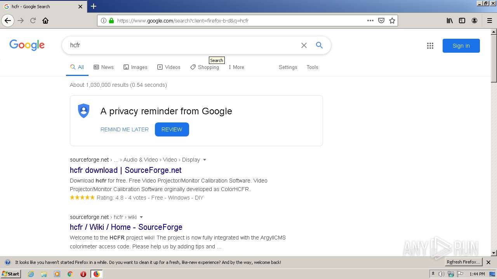Expand sourceforge.net hcfr wiki result arrow
The image size is (497, 279).
coord(141,217)
